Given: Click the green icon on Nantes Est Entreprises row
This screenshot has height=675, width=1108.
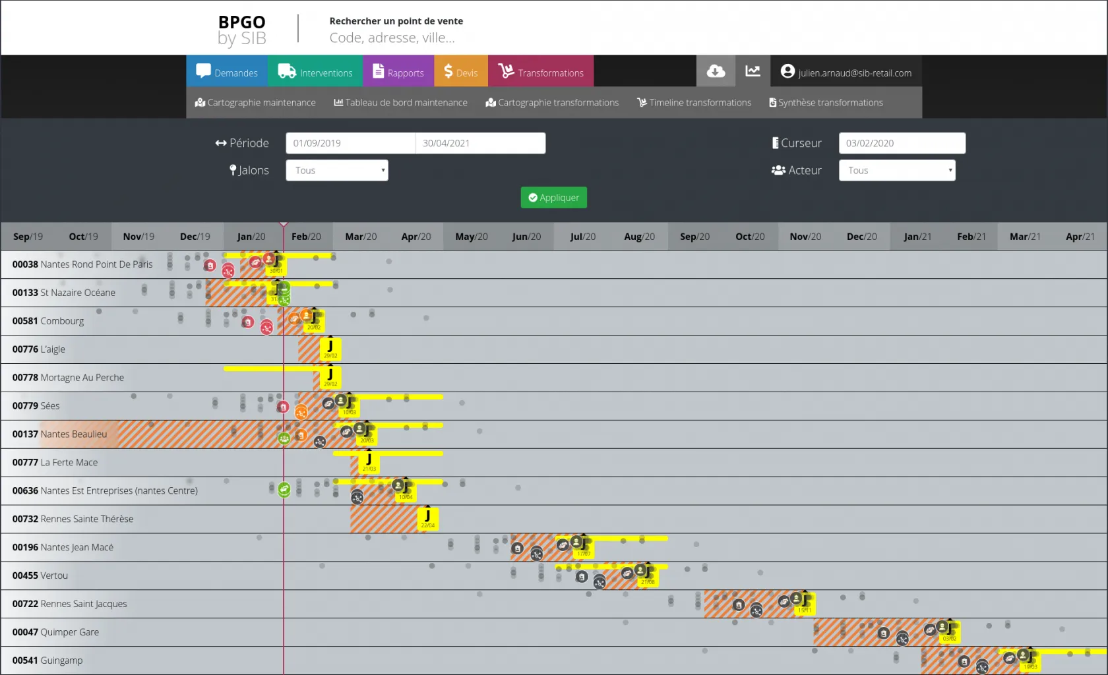Looking at the screenshot, I should coord(284,489).
